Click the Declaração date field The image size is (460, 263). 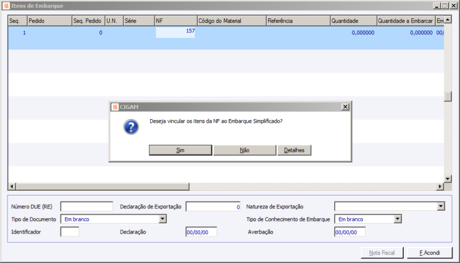(201, 232)
